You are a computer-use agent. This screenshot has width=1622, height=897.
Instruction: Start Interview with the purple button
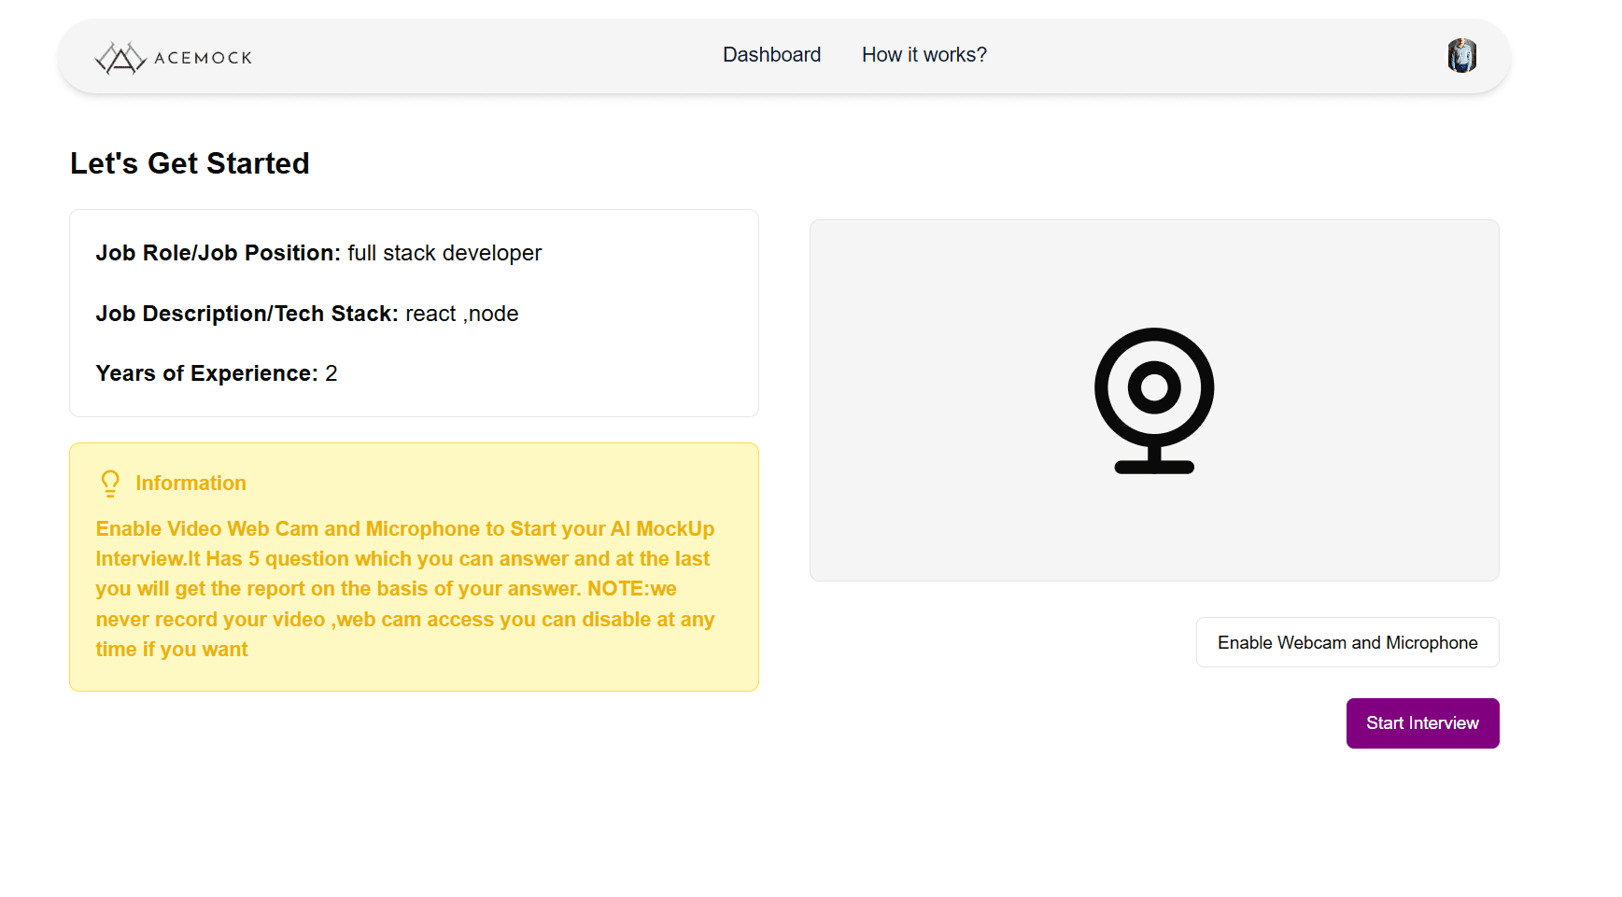pyautogui.click(x=1421, y=722)
